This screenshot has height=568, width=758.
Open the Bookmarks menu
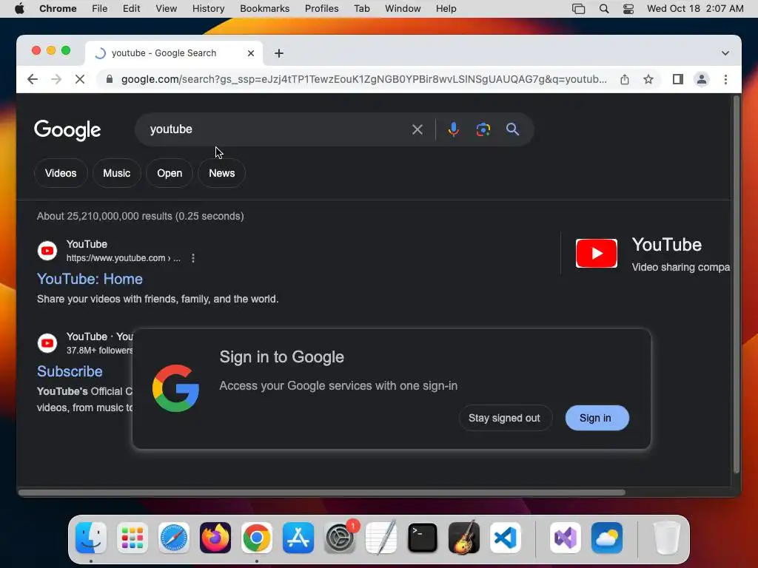tap(264, 9)
